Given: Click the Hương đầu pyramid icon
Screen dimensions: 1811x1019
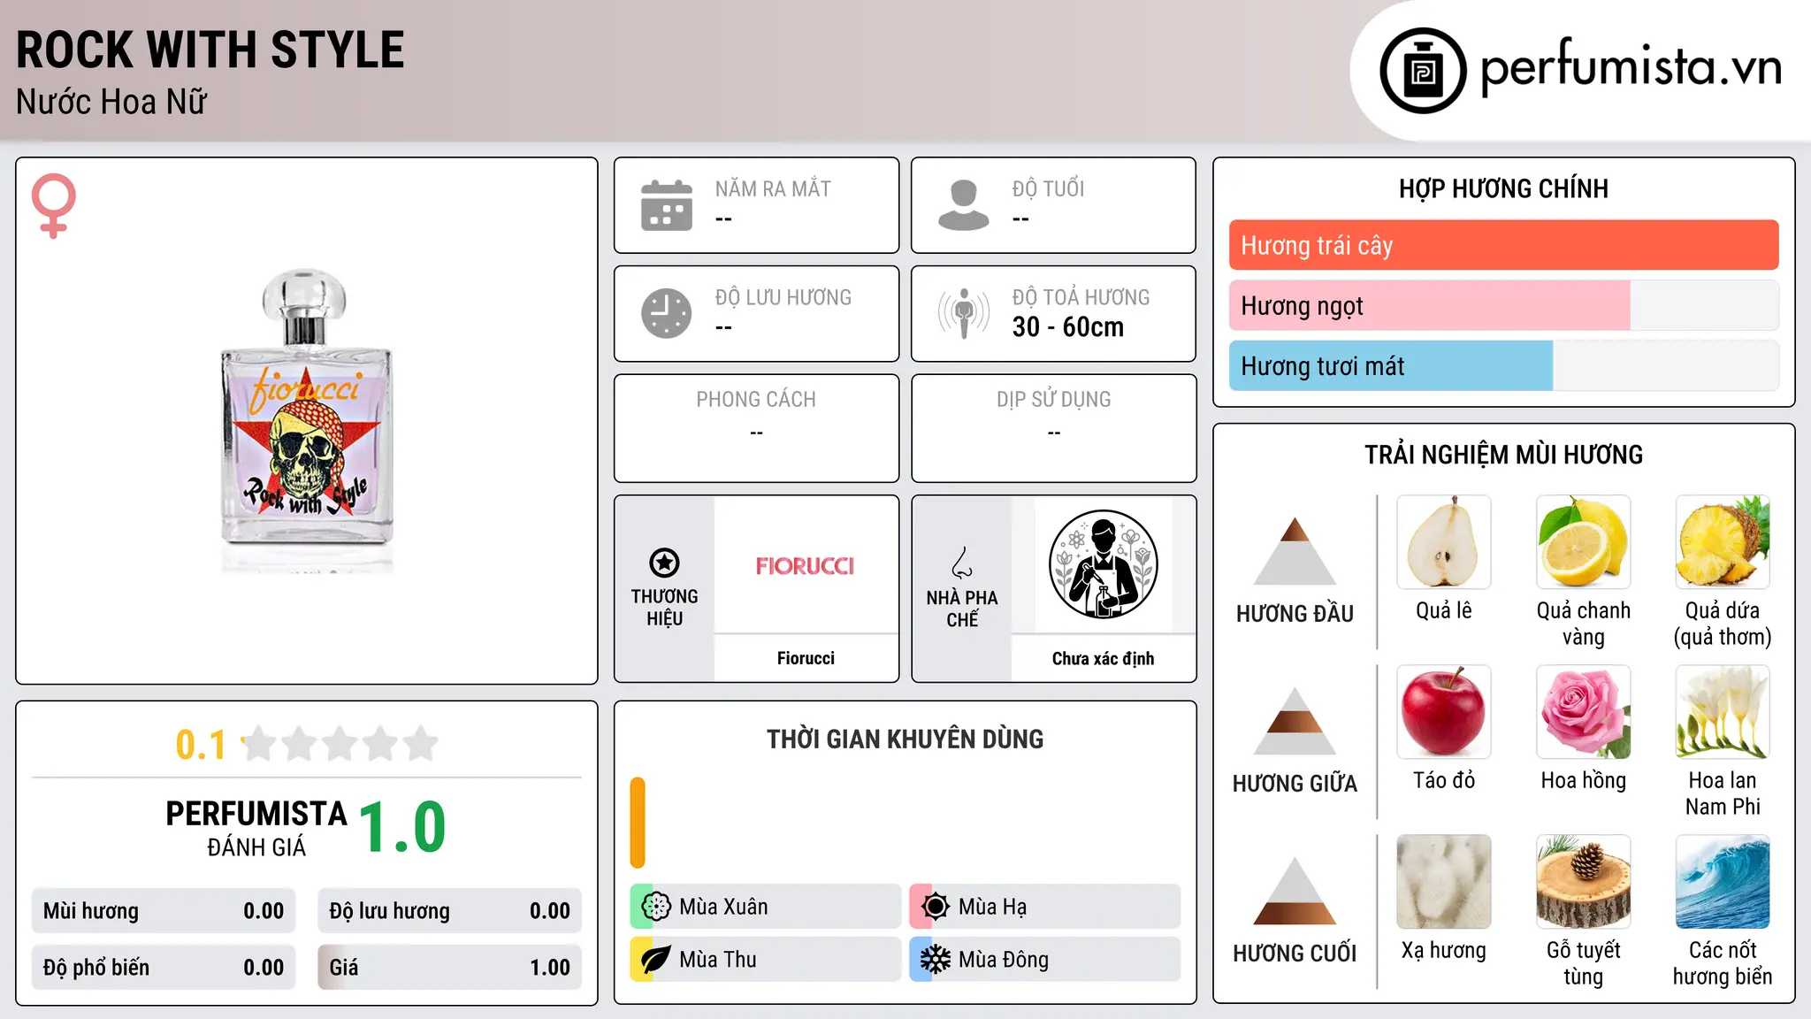Looking at the screenshot, I should click(1295, 551).
